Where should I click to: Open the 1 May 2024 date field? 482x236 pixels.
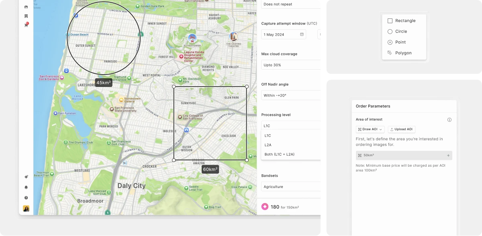point(284,34)
